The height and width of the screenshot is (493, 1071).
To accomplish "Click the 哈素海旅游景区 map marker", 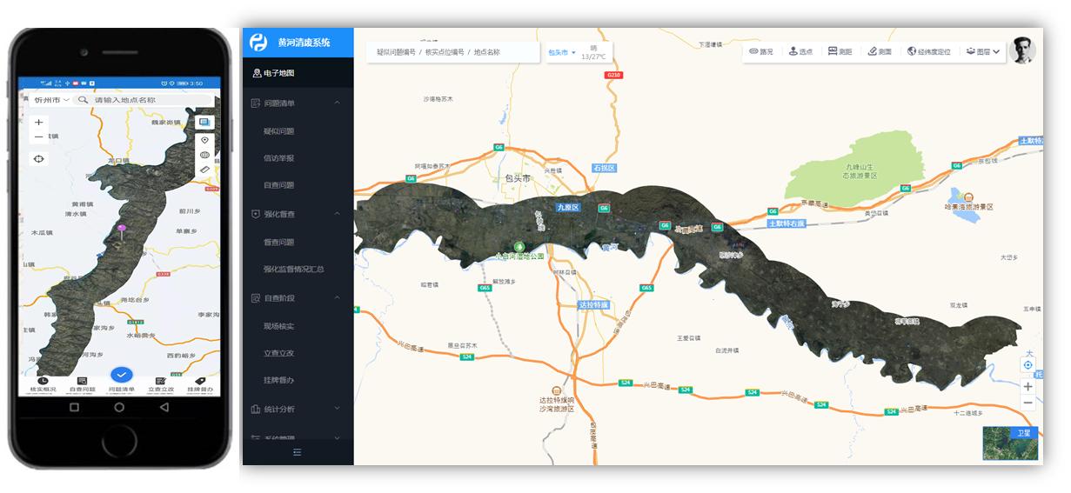I will (967, 197).
